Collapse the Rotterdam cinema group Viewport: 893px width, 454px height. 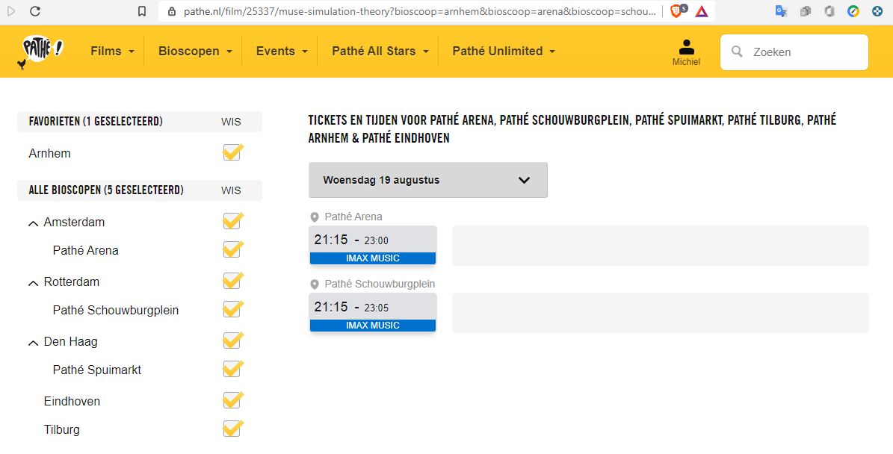coord(33,283)
